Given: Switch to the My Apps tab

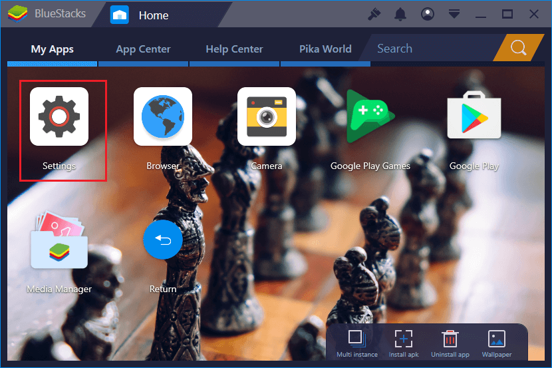Looking at the screenshot, I should (52, 49).
